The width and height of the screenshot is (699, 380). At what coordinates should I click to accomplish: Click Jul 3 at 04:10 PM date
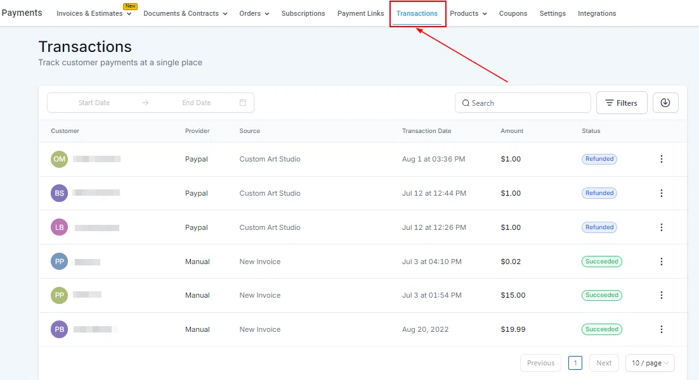pos(431,262)
